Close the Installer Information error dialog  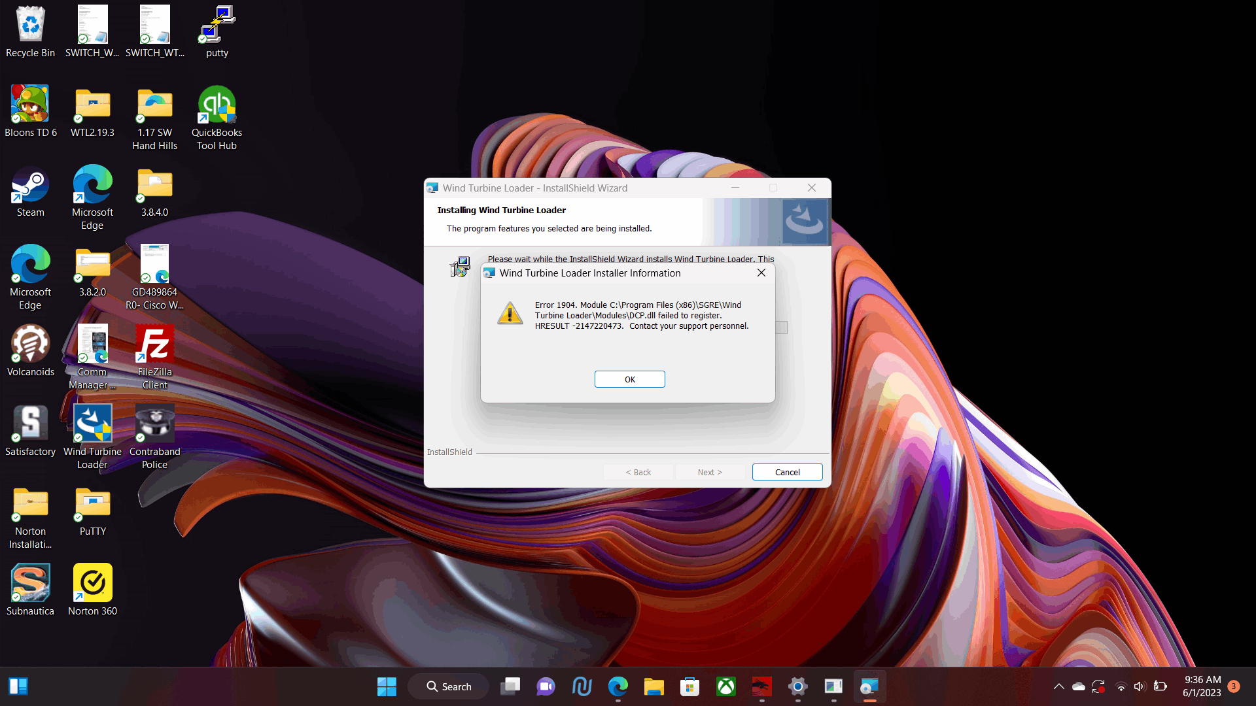[761, 273]
